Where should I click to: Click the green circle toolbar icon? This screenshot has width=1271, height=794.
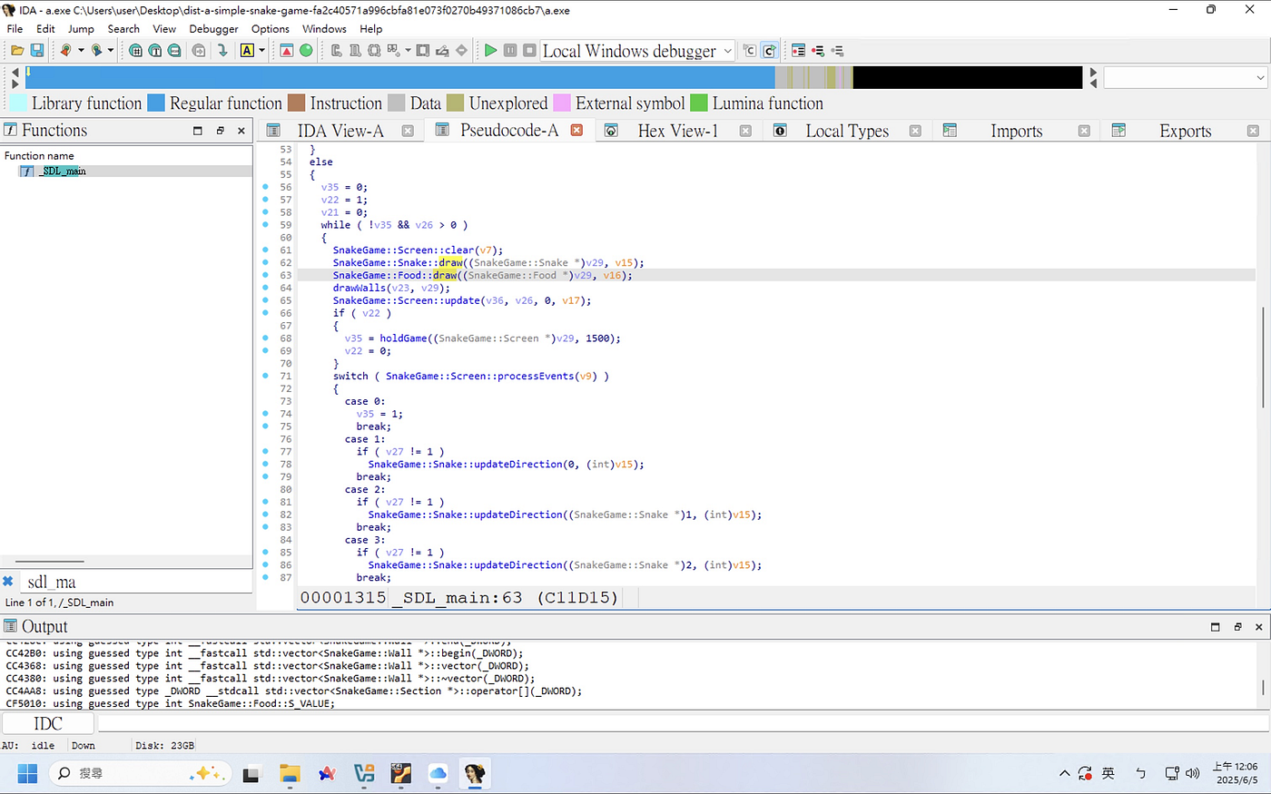click(x=306, y=51)
